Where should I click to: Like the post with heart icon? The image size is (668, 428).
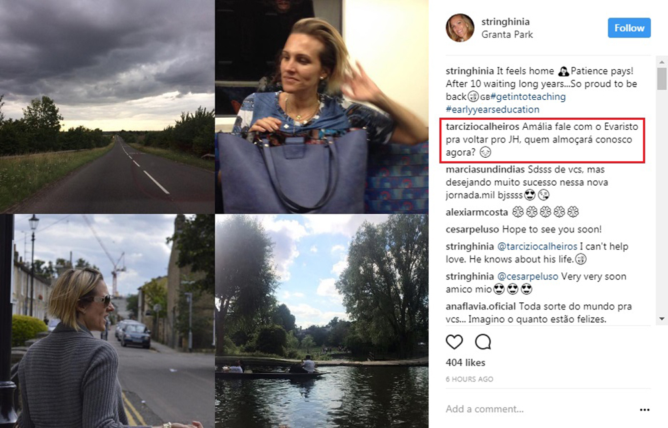point(454,342)
